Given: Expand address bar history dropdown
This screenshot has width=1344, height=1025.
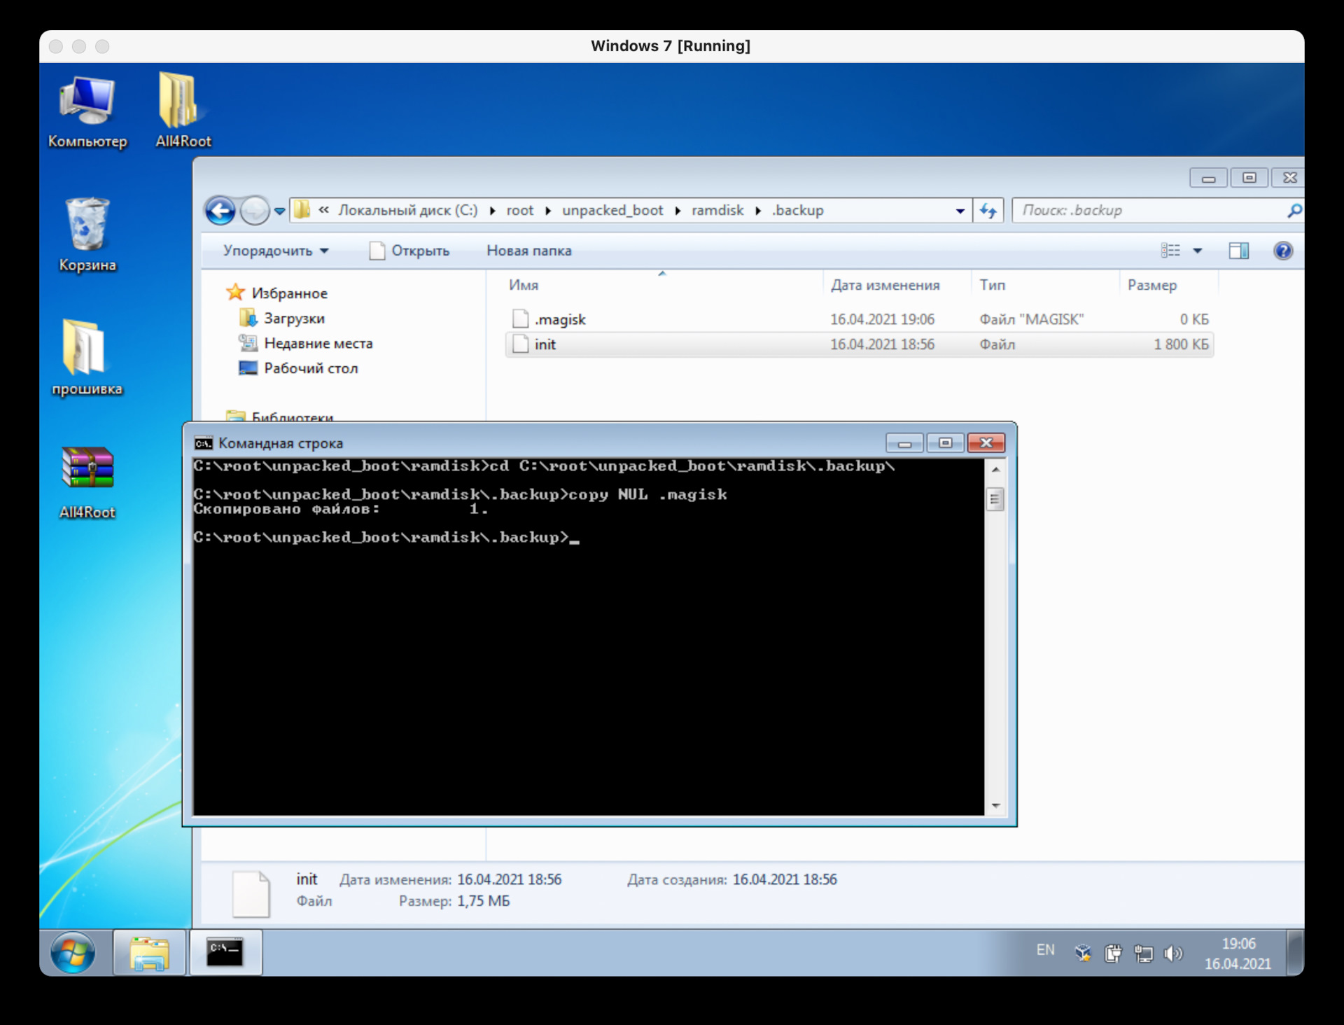Looking at the screenshot, I should (960, 211).
